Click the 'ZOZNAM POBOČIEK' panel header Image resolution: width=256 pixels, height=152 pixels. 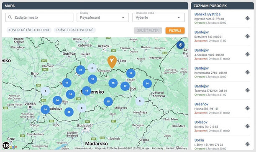[222, 6]
